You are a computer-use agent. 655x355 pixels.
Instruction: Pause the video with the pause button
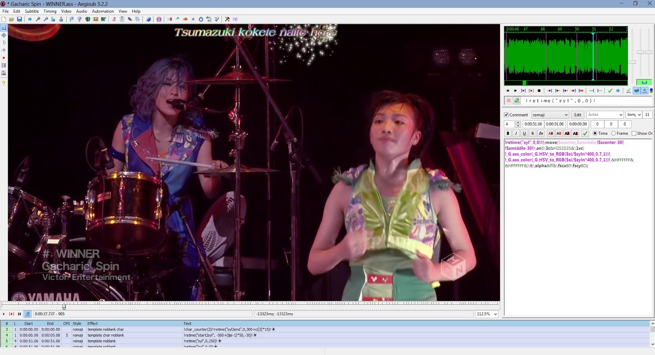(x=19, y=314)
